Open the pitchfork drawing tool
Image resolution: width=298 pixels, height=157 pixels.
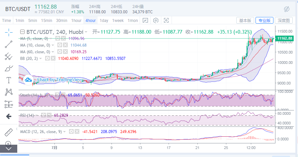click(9, 56)
